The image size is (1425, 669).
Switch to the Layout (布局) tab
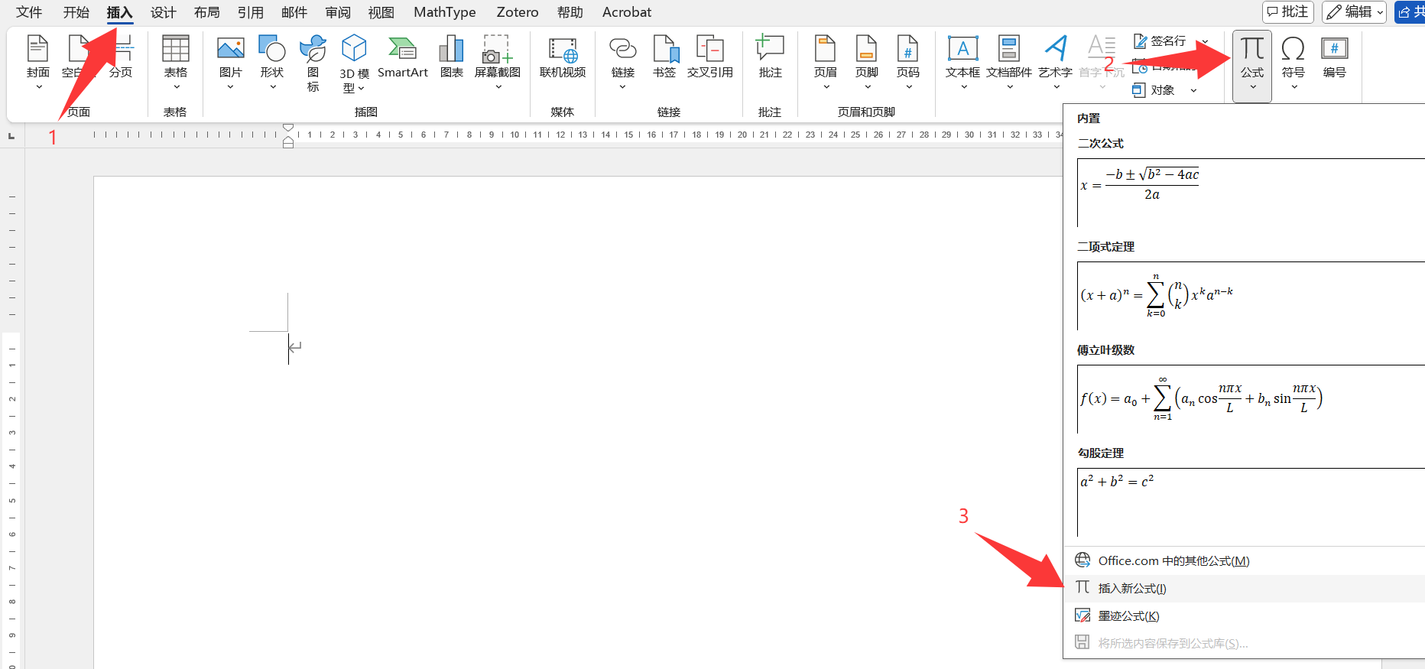click(x=206, y=12)
